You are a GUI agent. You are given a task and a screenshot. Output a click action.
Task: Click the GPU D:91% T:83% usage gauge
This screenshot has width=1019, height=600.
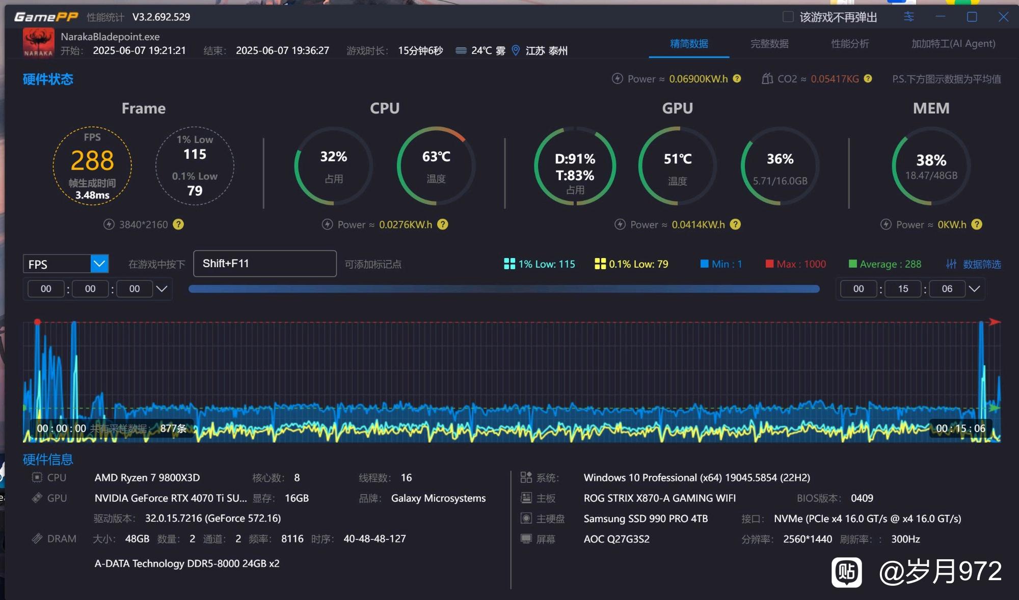[575, 166]
